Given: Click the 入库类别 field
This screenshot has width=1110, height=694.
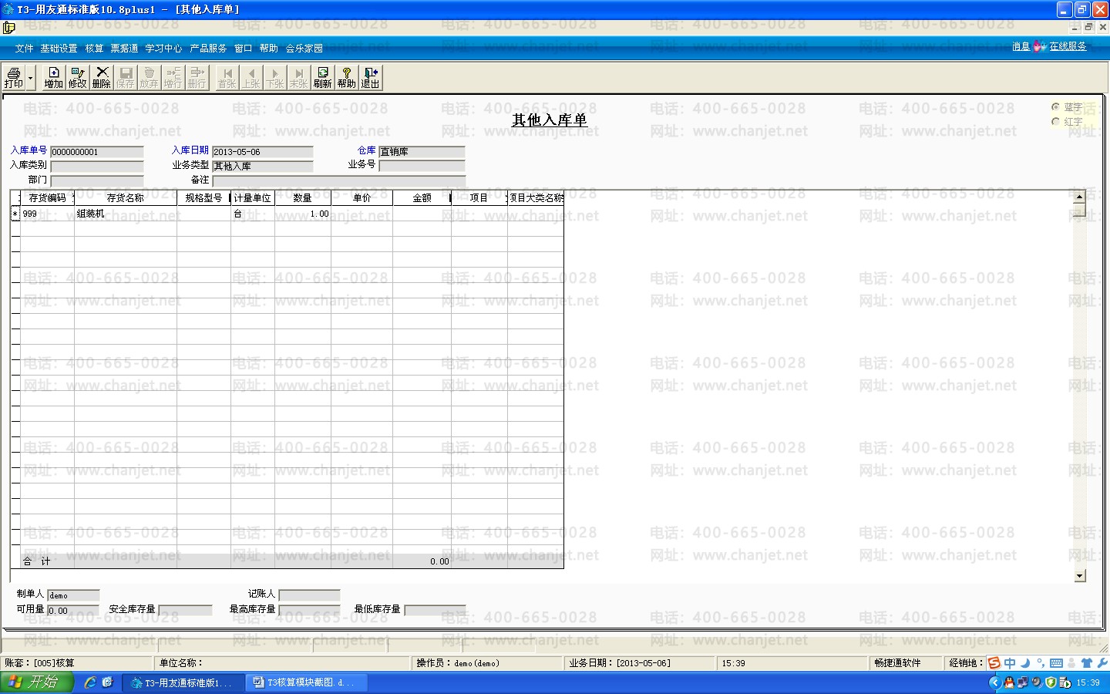Looking at the screenshot, I should coord(97,166).
